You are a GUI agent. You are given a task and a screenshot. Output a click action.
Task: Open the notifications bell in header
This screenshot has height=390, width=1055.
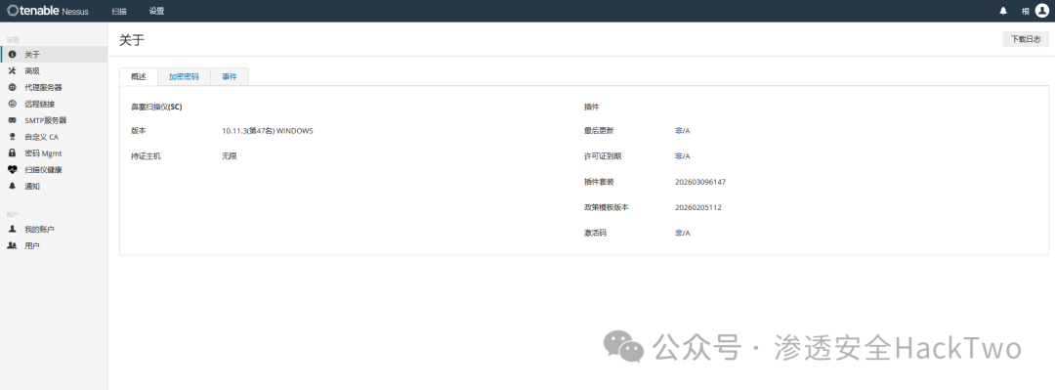[1003, 11]
